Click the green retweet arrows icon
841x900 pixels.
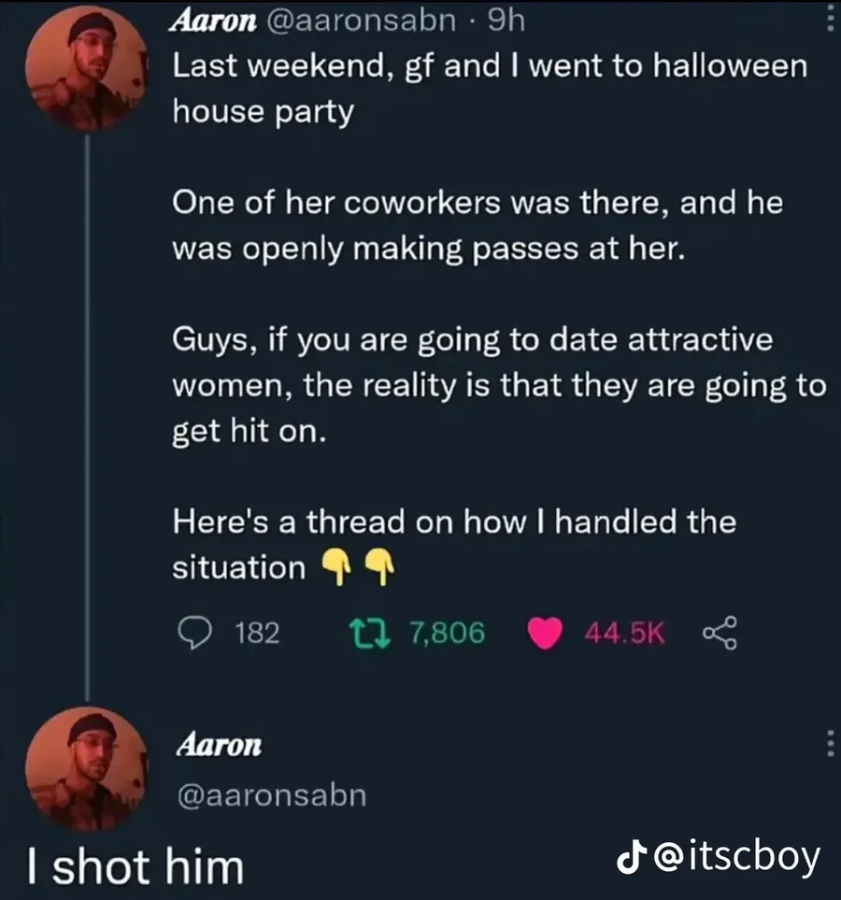point(371,633)
